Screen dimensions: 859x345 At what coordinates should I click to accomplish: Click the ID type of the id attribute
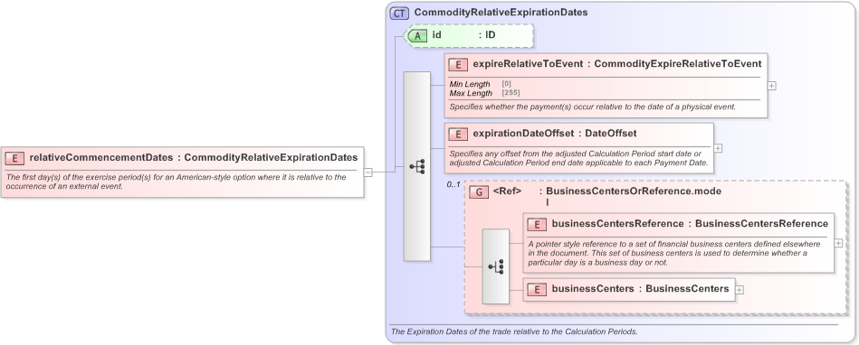pos(491,35)
